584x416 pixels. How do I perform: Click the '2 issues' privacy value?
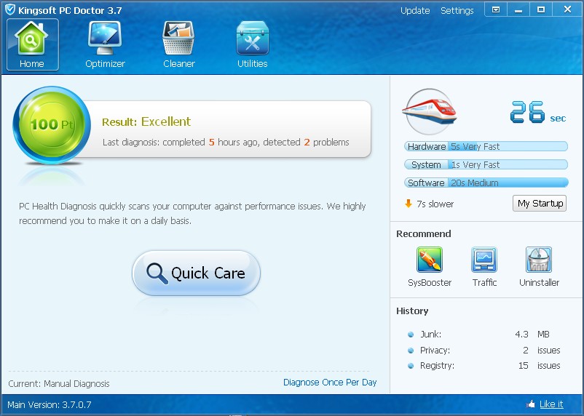[541, 350]
